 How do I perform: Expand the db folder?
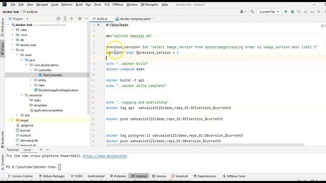[x=12, y=40]
